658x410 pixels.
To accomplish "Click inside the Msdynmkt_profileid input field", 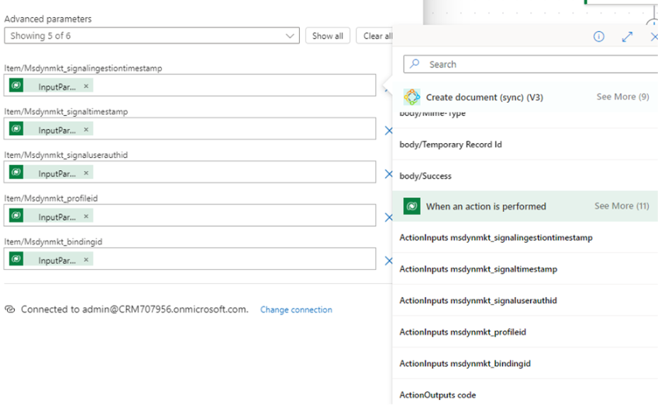I will coord(190,215).
